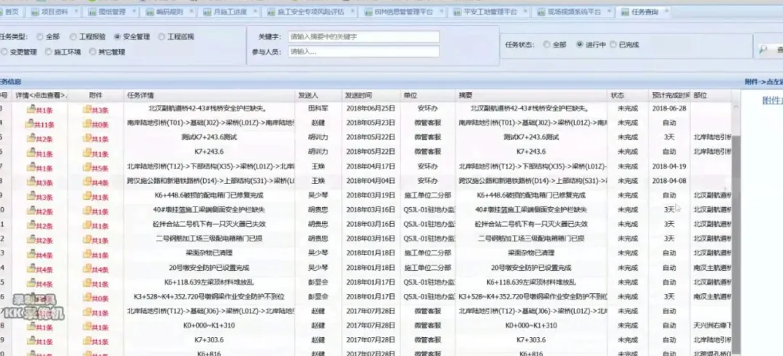Viewport: 783px width, 356px height.
Task: Click the due date 2018-06-28
Action: click(x=669, y=108)
